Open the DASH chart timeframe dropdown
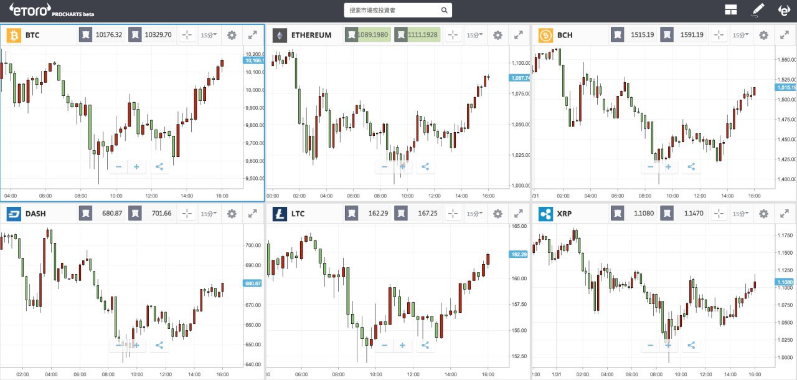The height and width of the screenshot is (380, 797). 209,214
